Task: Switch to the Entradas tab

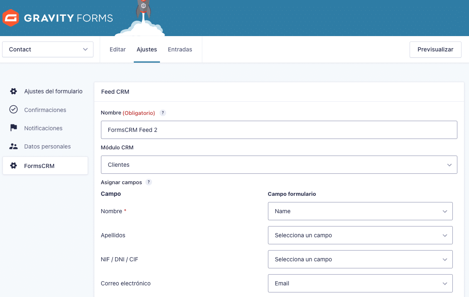Action: coord(180,49)
